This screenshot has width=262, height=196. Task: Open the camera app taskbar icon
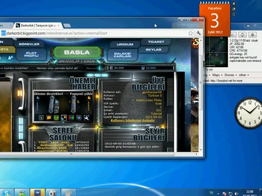(53, 193)
